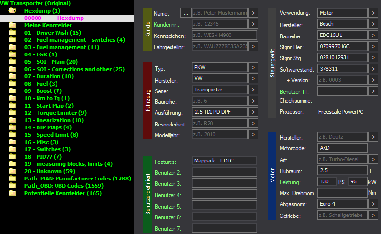Click the arrow button beside Softwarestand field
381x234 pixels.
tap(373, 69)
